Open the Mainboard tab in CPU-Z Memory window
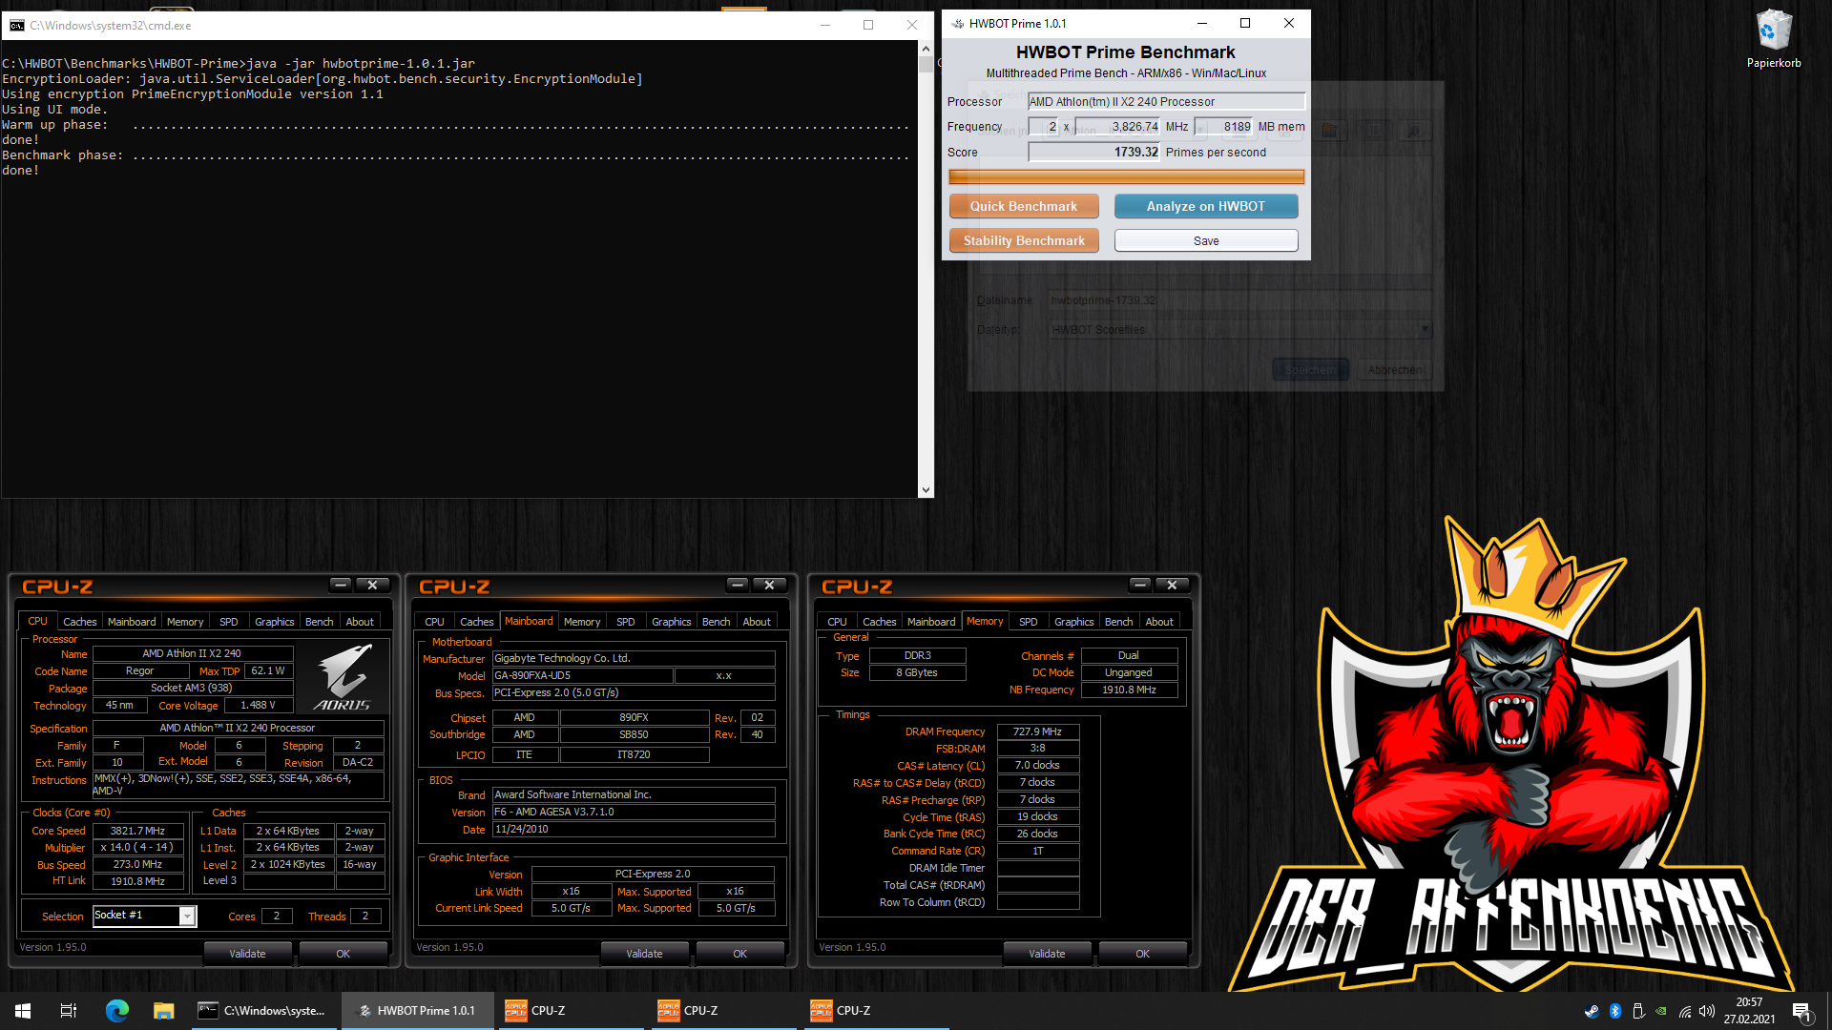Viewport: 1832px width, 1030px height. point(931,622)
